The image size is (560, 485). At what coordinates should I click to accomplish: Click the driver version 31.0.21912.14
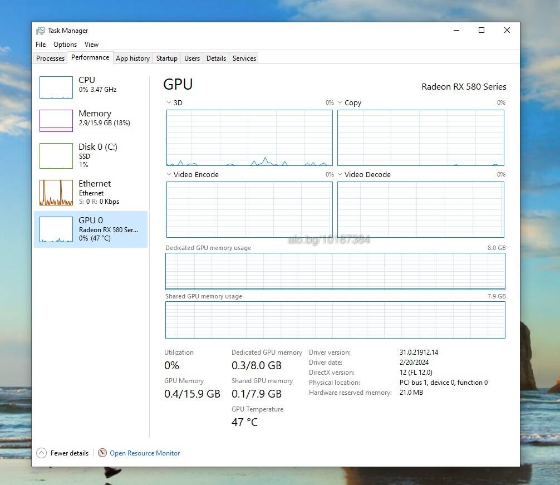(x=419, y=352)
